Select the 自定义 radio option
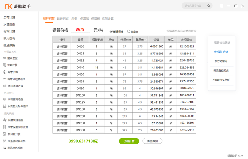The height and width of the screenshot is (159, 248). [129, 32]
